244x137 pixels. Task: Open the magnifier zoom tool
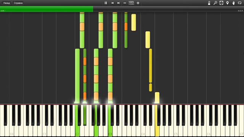coord(215,3)
